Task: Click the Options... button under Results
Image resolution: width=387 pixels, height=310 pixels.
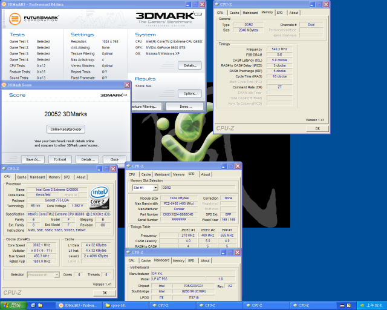Action: tap(190, 93)
